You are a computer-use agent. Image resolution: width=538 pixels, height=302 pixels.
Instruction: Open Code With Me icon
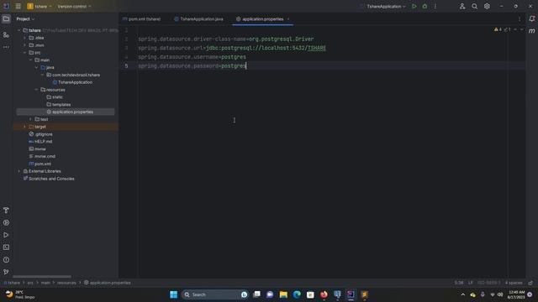[462, 6]
